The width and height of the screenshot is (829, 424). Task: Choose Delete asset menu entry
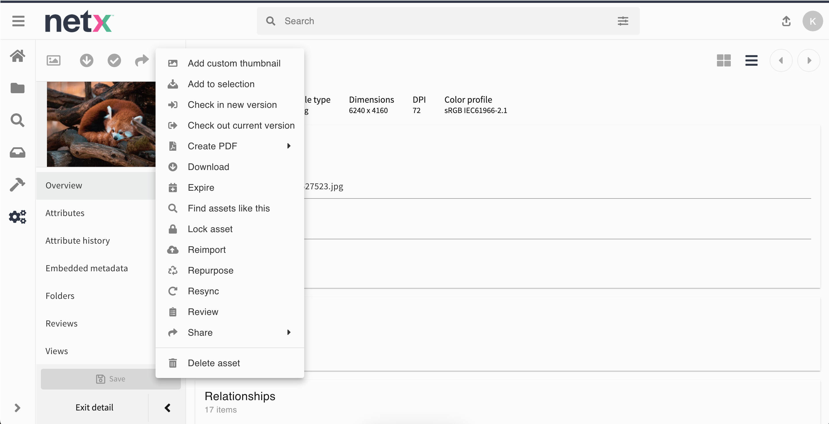click(214, 363)
